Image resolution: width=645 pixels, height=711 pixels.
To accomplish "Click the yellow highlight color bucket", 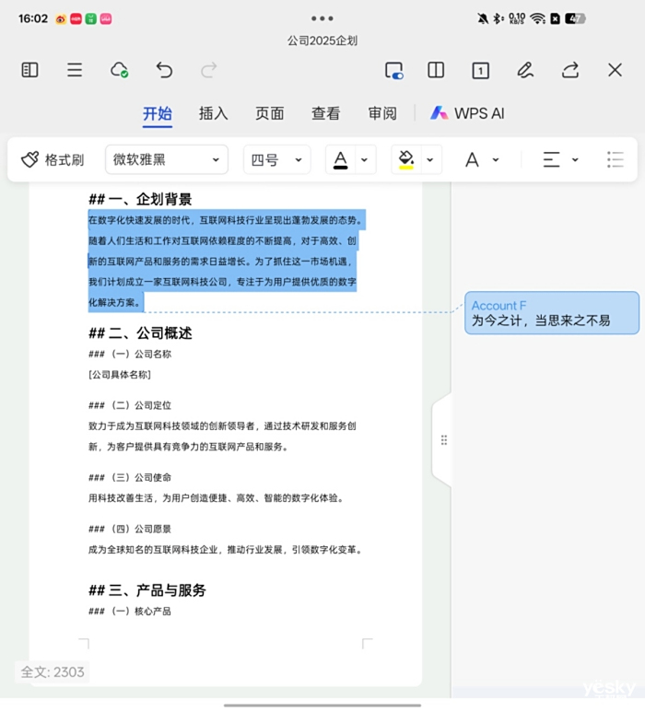I will pyautogui.click(x=405, y=159).
